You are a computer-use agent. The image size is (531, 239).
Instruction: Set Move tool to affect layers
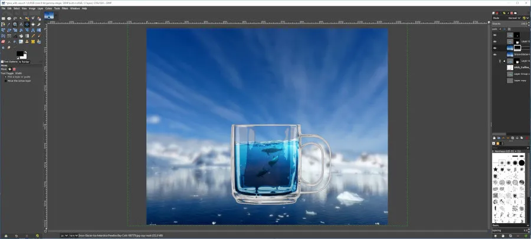point(10,69)
